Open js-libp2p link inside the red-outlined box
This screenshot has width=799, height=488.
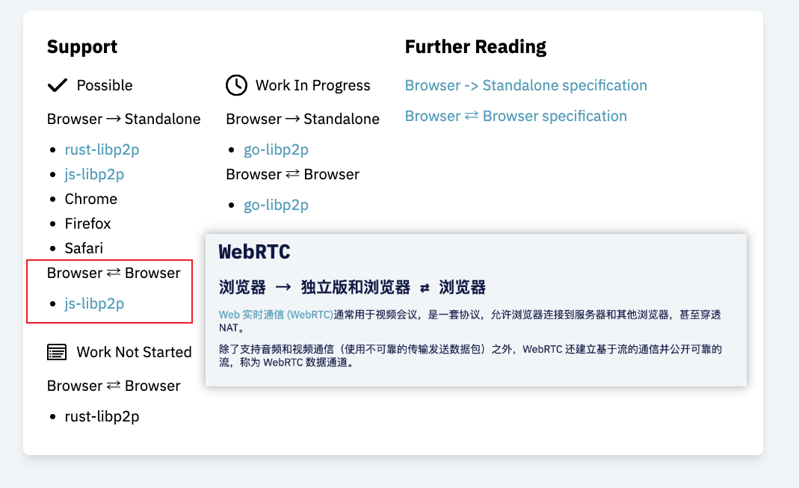click(x=94, y=303)
